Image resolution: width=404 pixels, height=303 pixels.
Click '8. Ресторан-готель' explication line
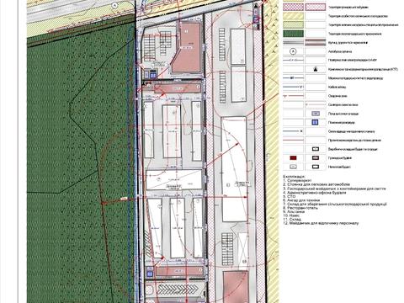301,208
